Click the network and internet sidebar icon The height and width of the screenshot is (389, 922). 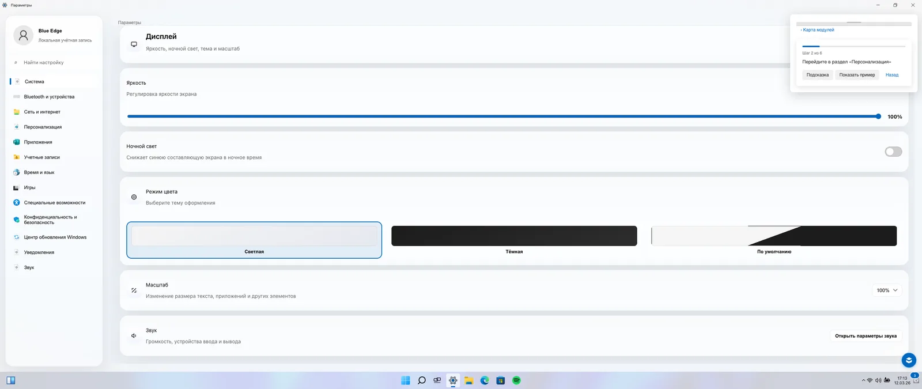17,112
